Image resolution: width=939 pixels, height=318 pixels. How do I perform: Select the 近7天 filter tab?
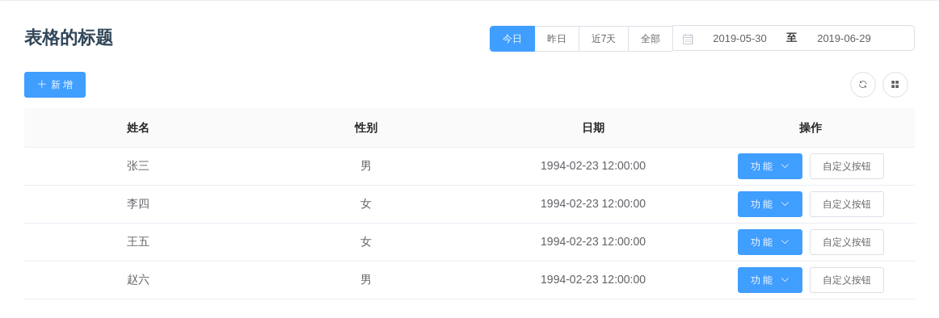pyautogui.click(x=604, y=39)
